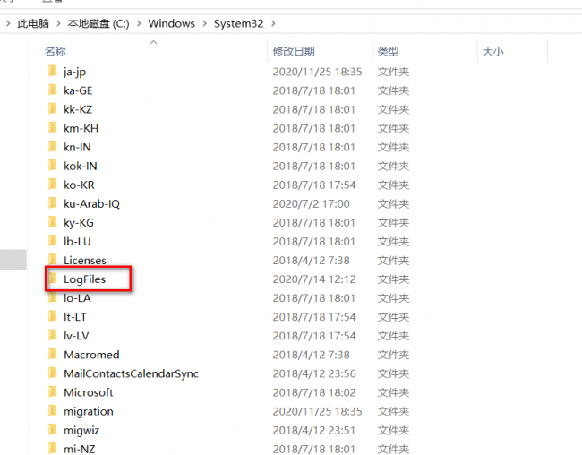Click the mi-NZ folder icon
The height and width of the screenshot is (455, 582).
53,449
